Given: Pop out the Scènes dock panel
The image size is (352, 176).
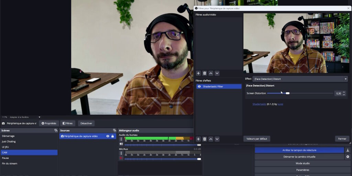Looking at the screenshot, I should pos(56,130).
